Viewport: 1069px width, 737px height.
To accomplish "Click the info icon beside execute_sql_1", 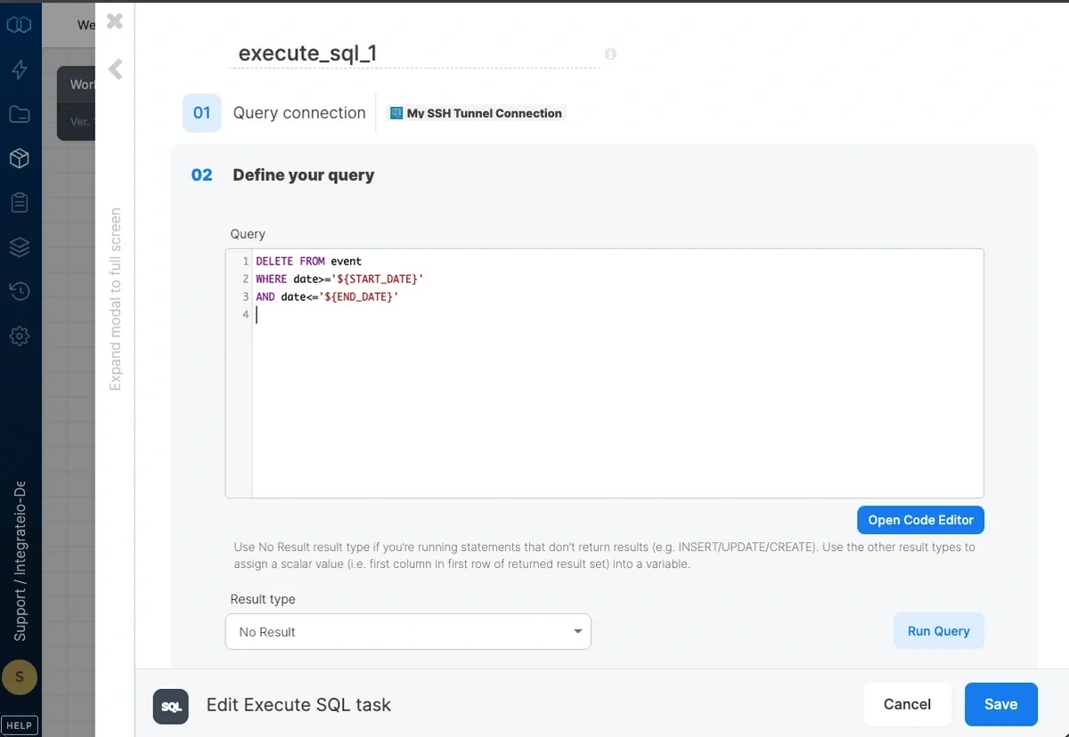I will tap(610, 53).
